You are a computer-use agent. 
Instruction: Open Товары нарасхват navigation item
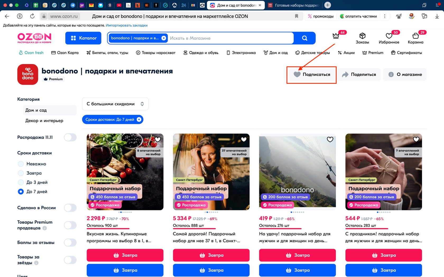(156, 53)
